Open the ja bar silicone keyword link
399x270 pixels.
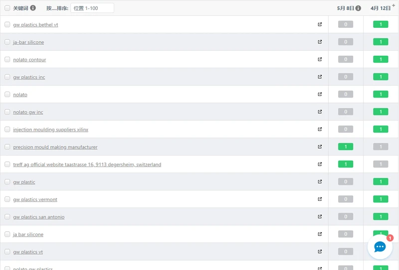(28, 235)
